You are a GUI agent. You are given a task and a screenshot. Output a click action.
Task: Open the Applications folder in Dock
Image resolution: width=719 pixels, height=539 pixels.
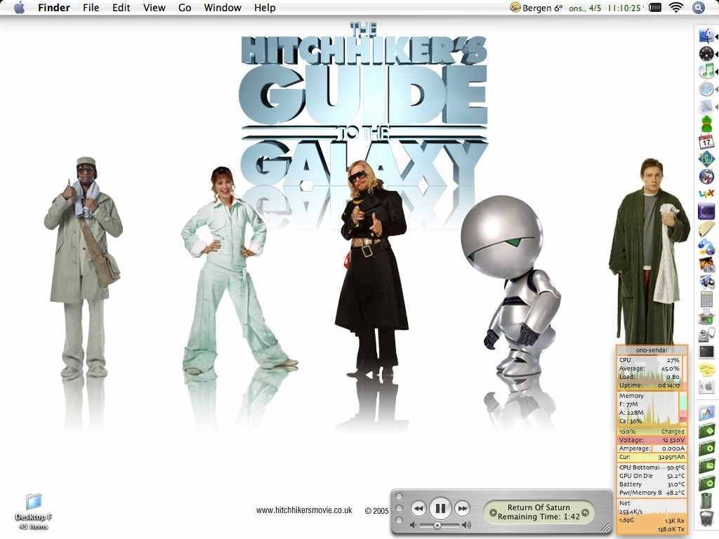(706, 413)
